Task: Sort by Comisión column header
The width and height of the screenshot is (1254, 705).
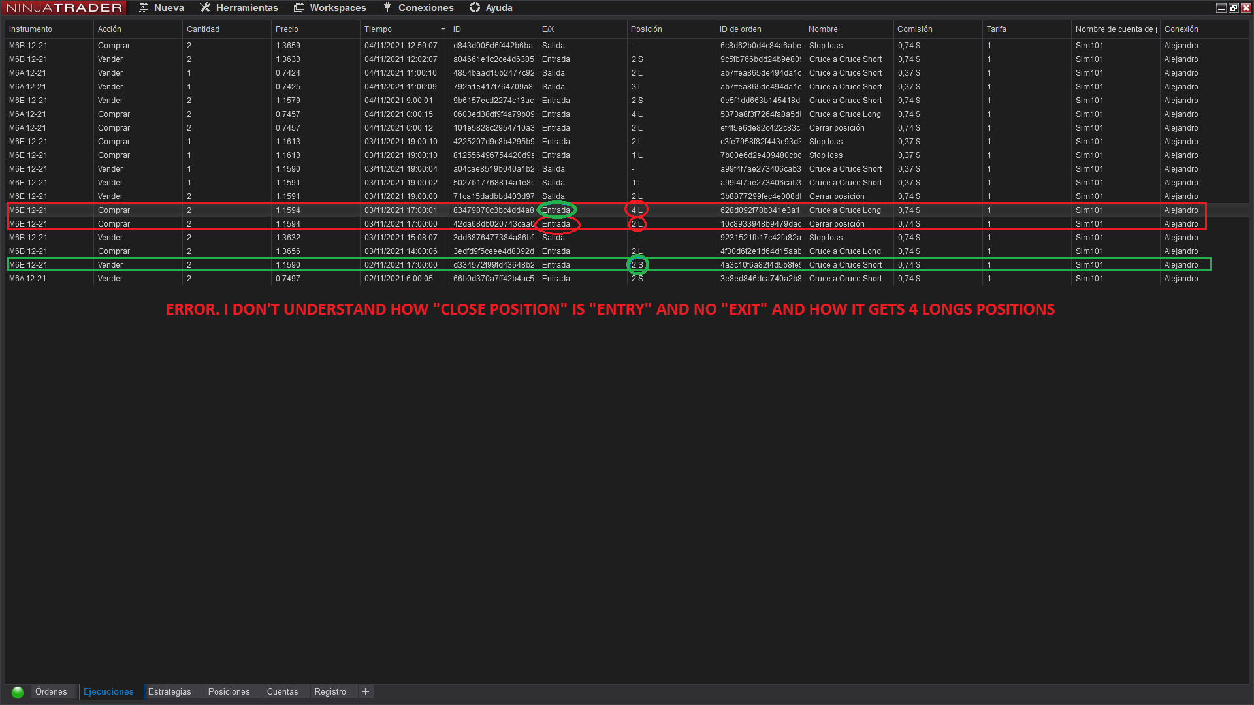Action: (x=915, y=29)
